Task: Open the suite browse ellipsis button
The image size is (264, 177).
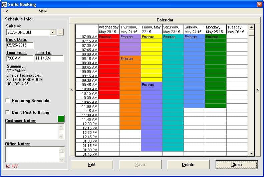Action: (60, 32)
